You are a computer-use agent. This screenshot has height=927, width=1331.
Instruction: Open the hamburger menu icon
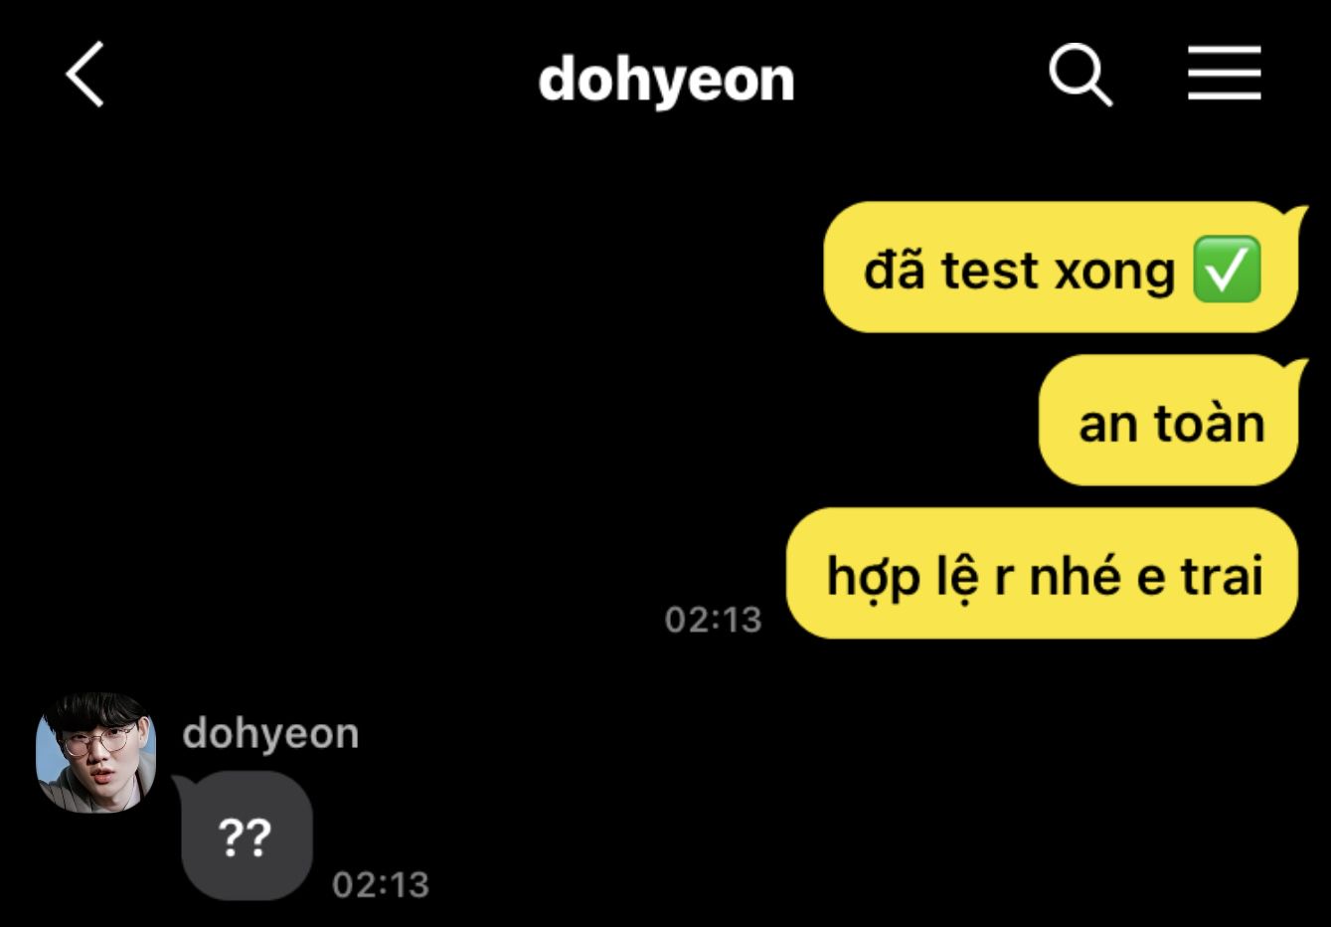(x=1224, y=74)
